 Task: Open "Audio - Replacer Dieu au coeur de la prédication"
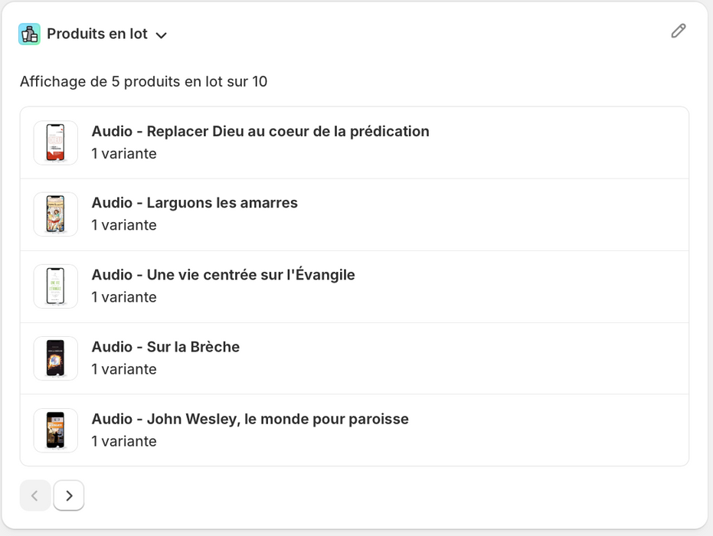click(260, 131)
